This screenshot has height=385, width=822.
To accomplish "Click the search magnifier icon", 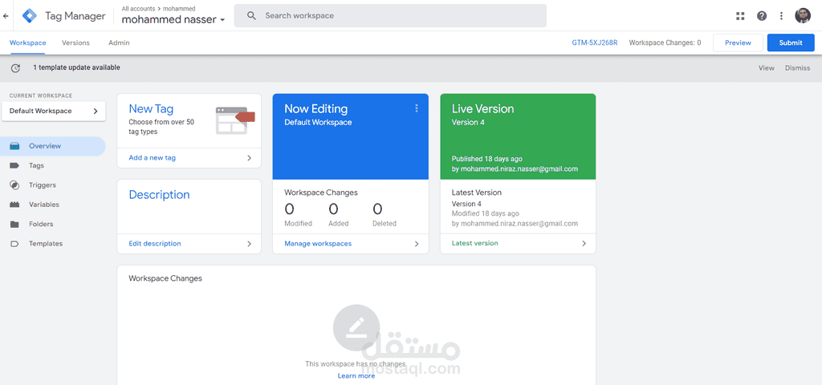I will coord(251,16).
